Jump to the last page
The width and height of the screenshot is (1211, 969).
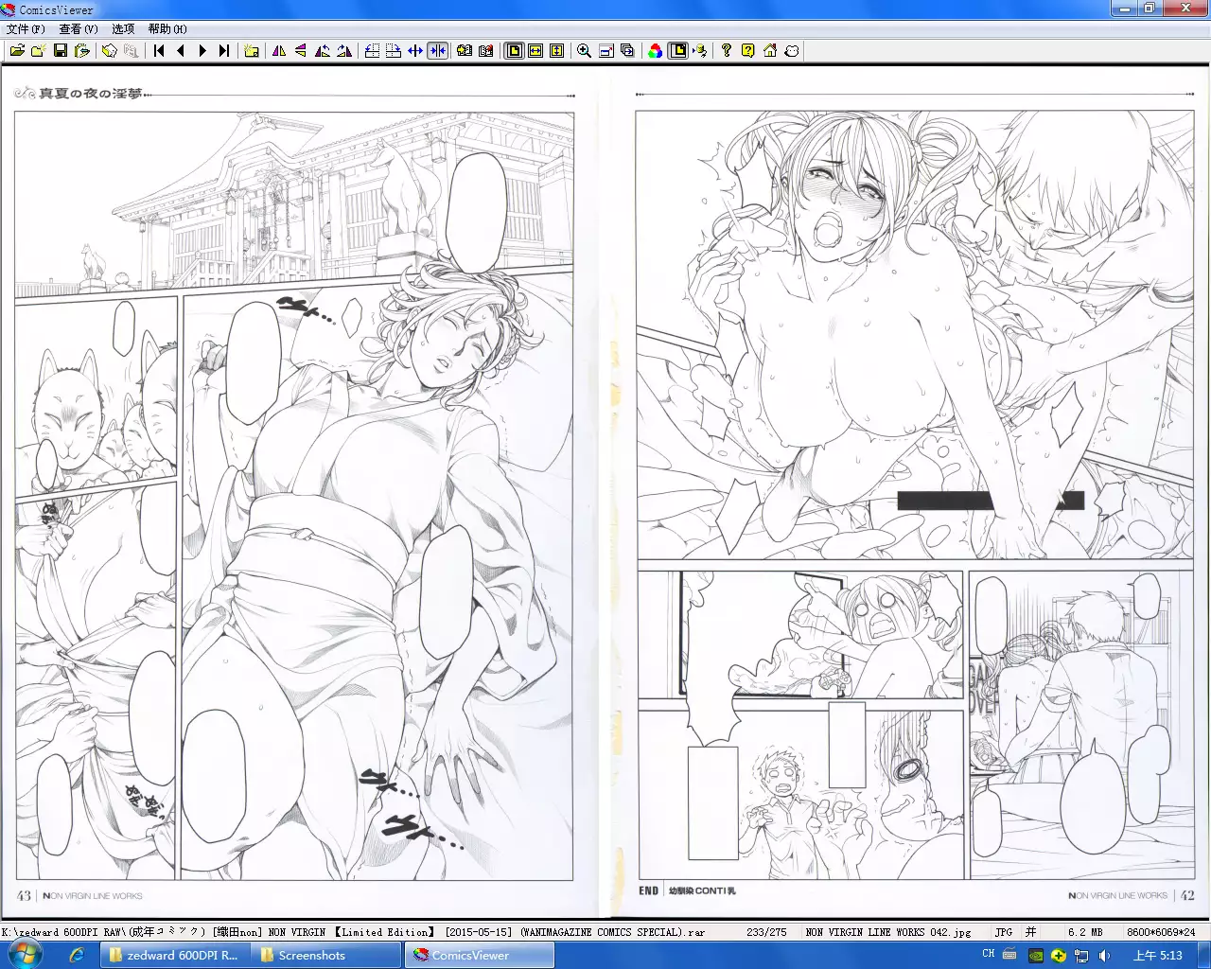(x=224, y=51)
